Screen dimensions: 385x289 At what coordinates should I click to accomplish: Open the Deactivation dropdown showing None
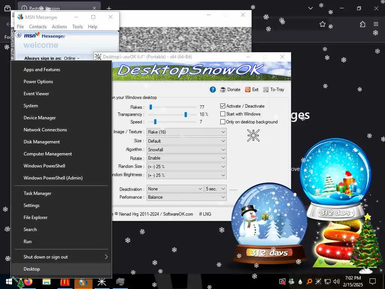pyautogui.click(x=175, y=189)
